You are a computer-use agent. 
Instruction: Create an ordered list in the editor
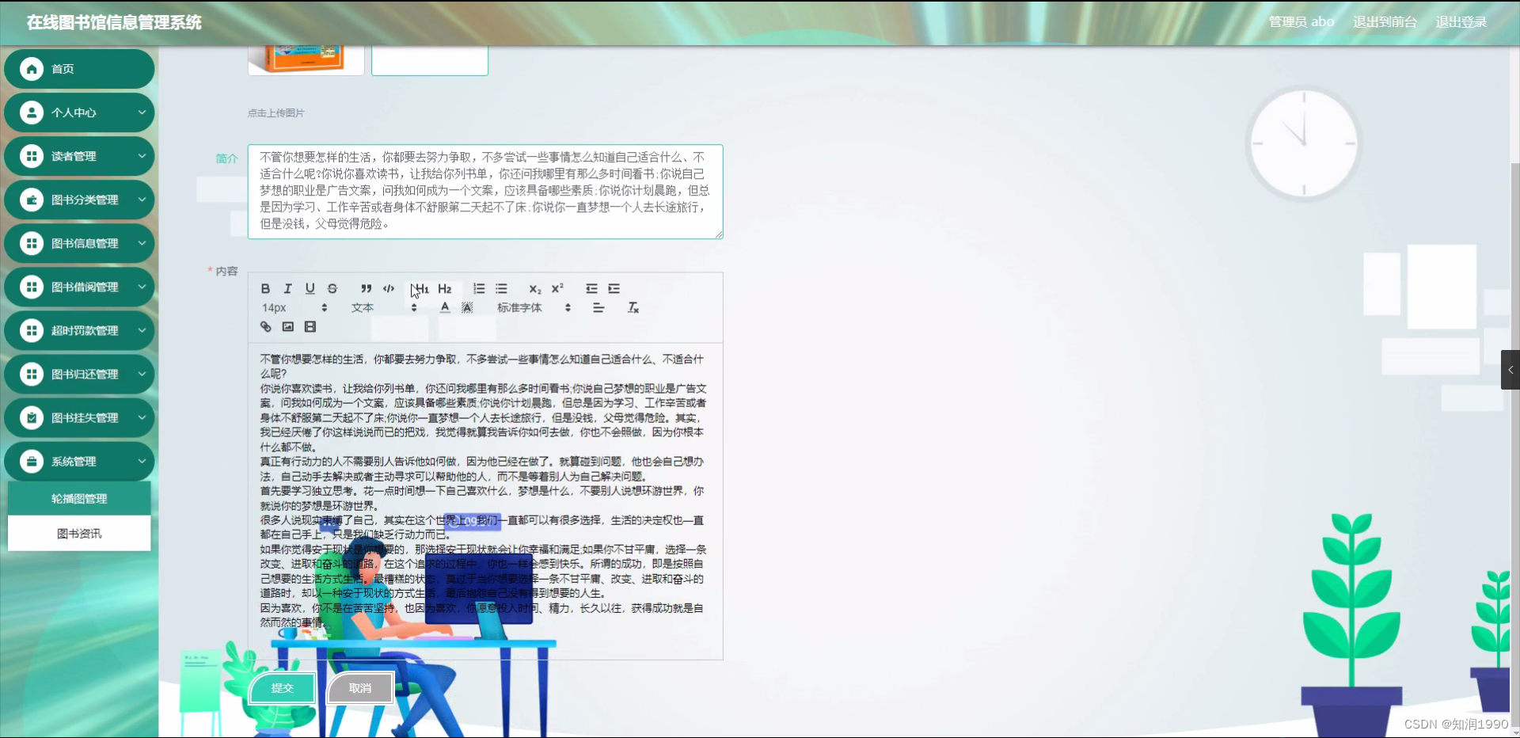[x=478, y=289]
